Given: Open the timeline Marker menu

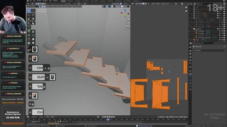Looking at the screenshot, I should pos(52,117).
